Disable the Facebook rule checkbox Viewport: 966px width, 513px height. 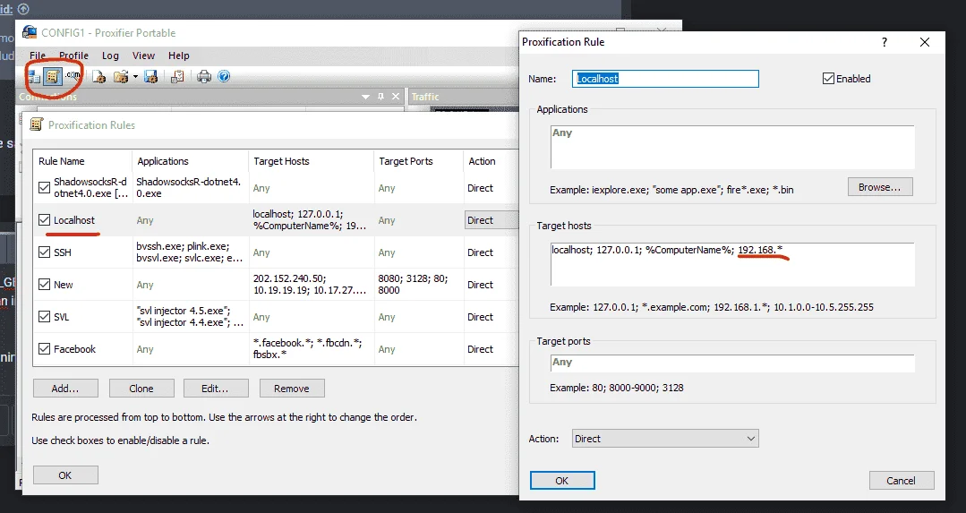(x=45, y=348)
